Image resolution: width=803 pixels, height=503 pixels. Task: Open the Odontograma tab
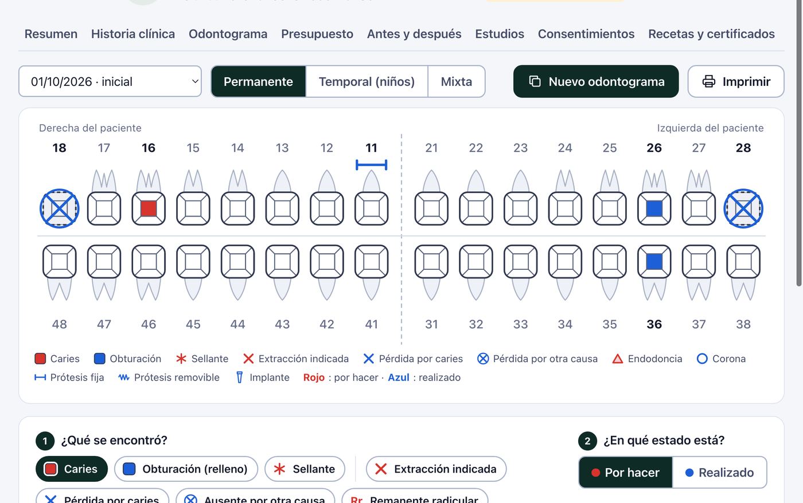[228, 34]
